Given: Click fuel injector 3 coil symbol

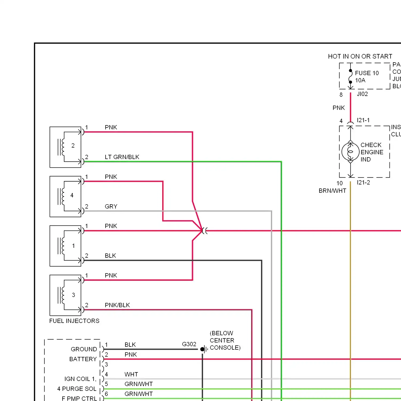Looking at the screenshot, I should (x=61, y=295).
